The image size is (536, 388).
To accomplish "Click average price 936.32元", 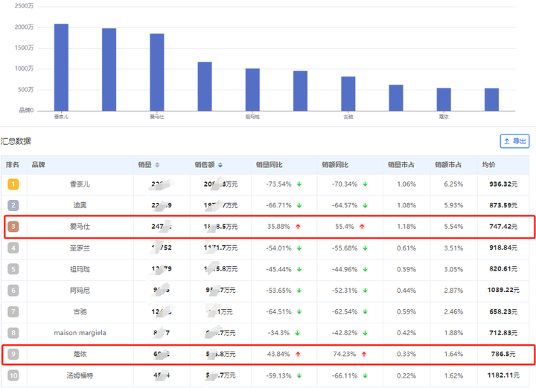I will (503, 184).
